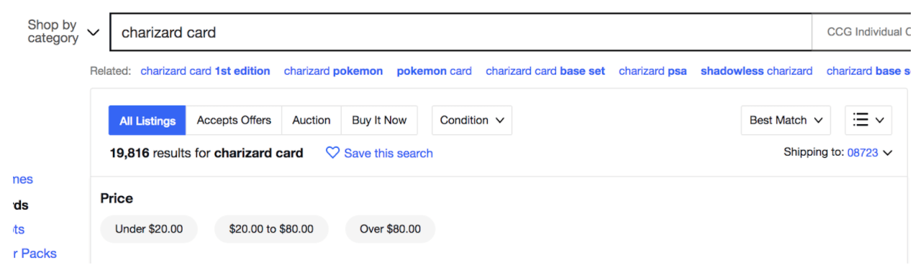Open the Condition filter dropdown
The height and width of the screenshot is (280, 918).
472,121
